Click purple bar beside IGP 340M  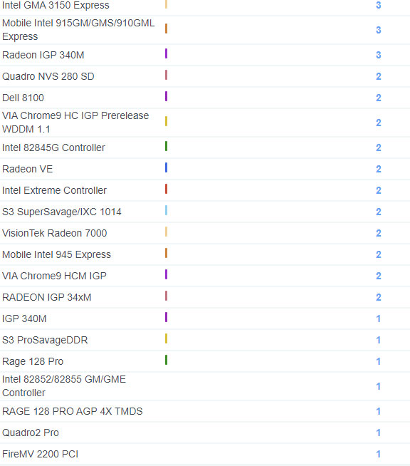[x=167, y=317]
